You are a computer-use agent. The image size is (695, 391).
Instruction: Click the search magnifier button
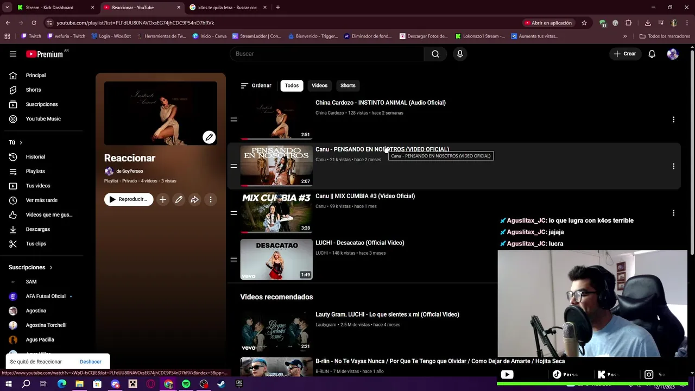coord(435,54)
